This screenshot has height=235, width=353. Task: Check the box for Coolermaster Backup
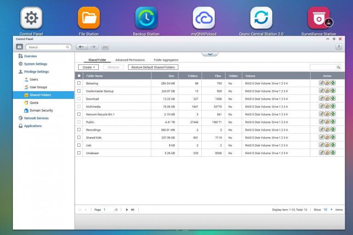click(x=79, y=91)
